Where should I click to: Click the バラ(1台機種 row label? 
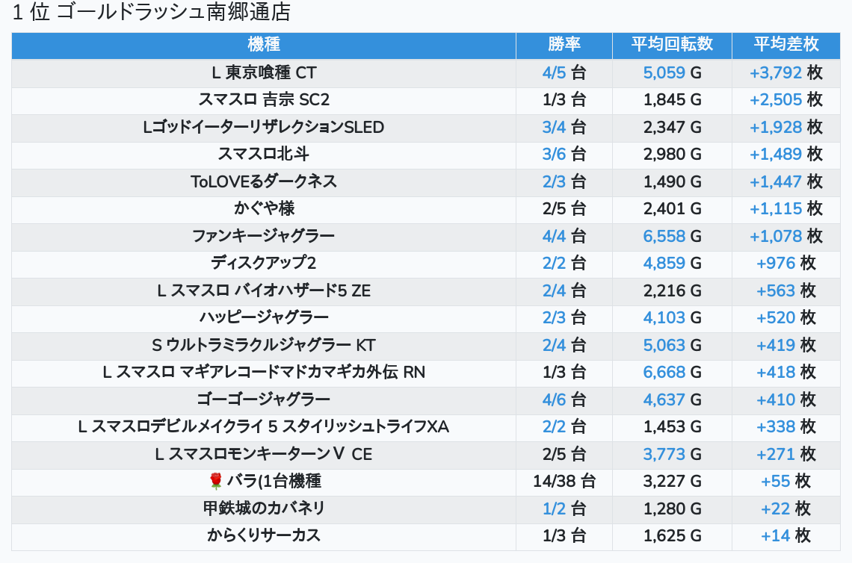coord(274,481)
